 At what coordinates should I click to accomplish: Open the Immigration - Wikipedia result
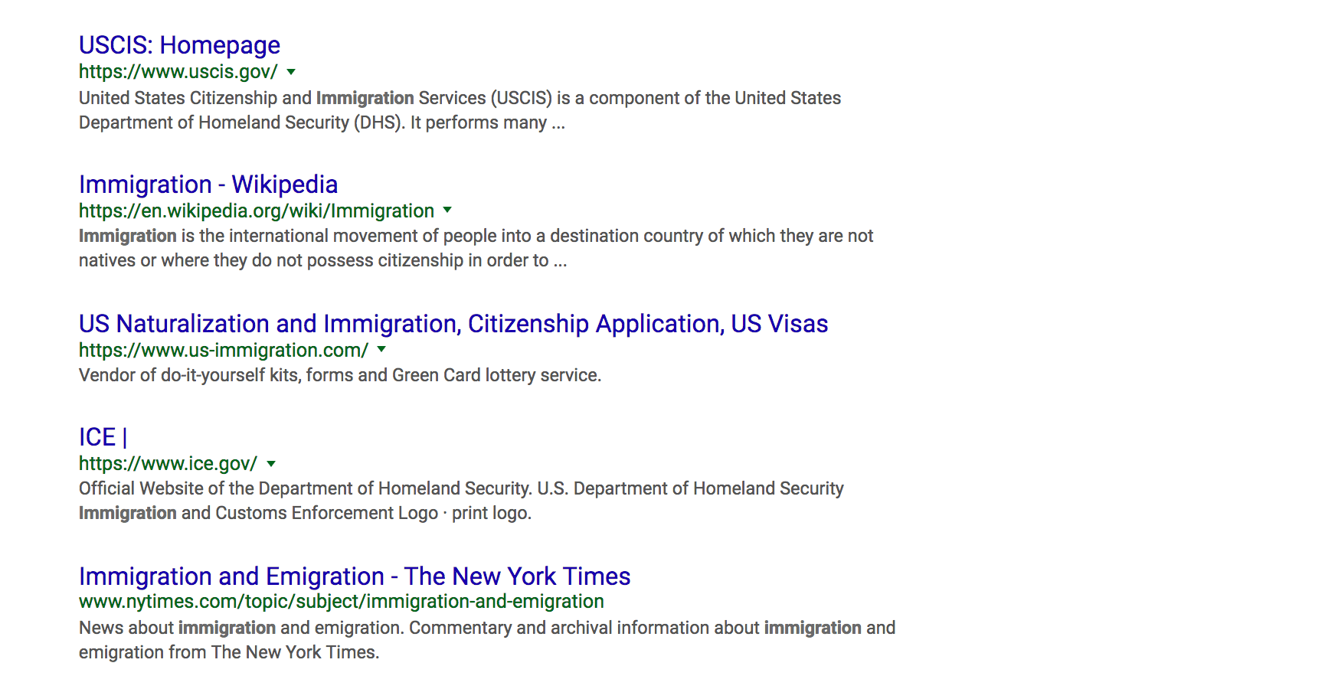tap(208, 184)
